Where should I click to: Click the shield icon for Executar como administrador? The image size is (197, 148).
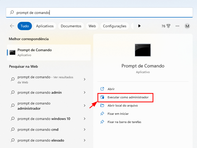coord(102,98)
